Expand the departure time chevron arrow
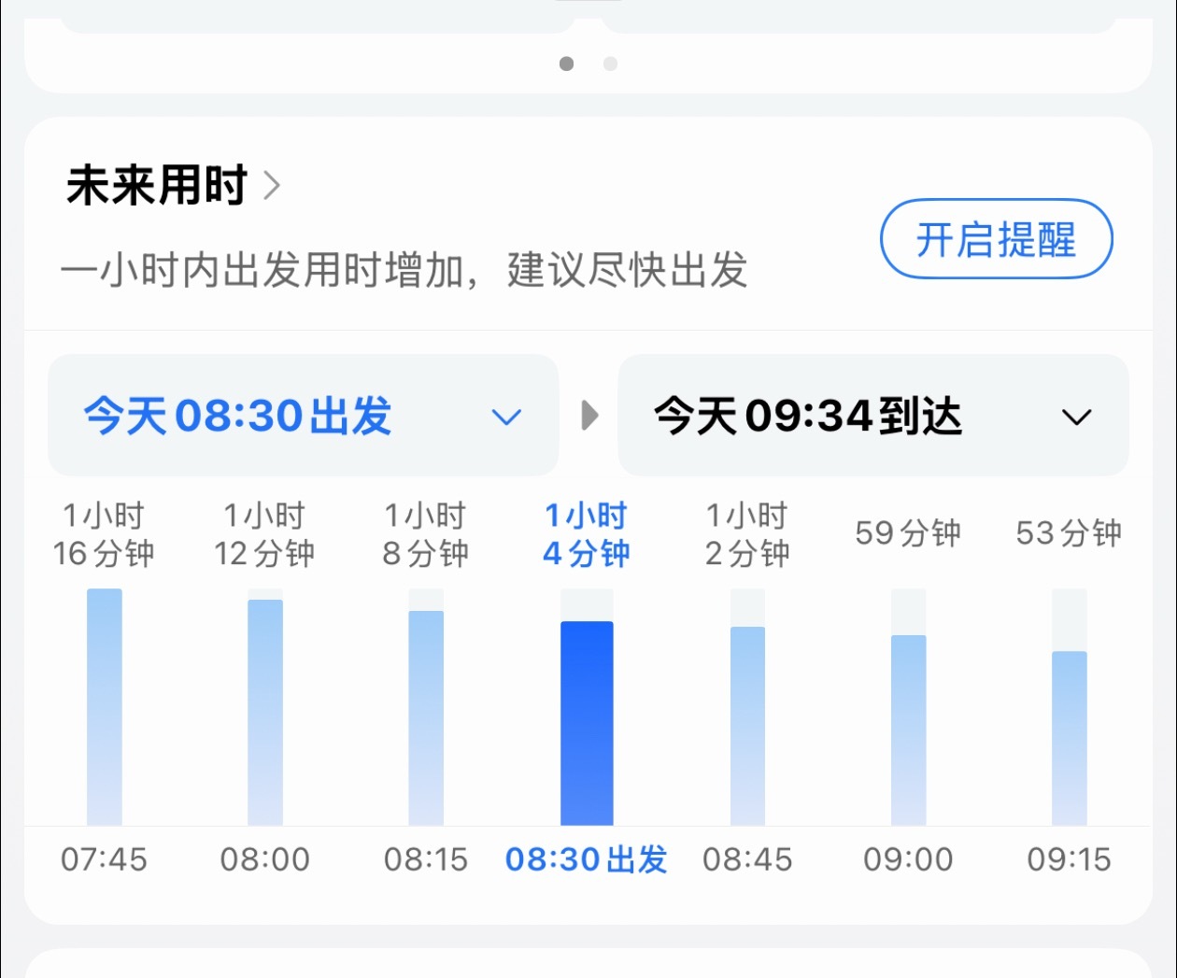This screenshot has width=1177, height=978. (x=505, y=418)
